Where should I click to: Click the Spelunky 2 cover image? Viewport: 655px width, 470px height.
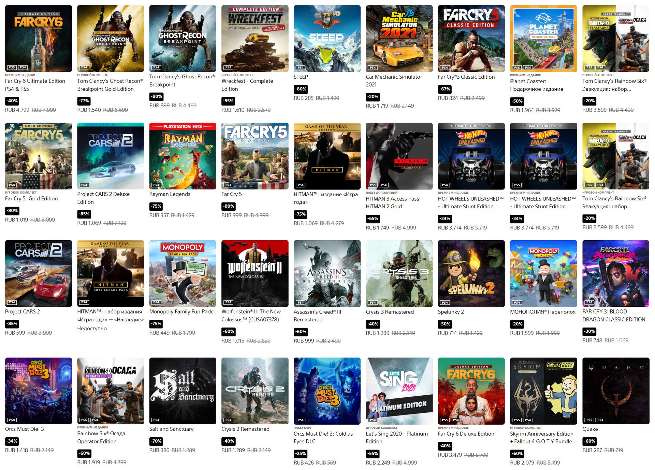[x=471, y=273]
